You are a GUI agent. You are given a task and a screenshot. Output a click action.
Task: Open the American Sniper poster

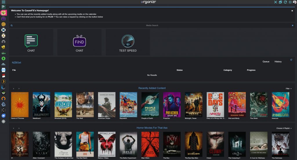tap(107, 105)
